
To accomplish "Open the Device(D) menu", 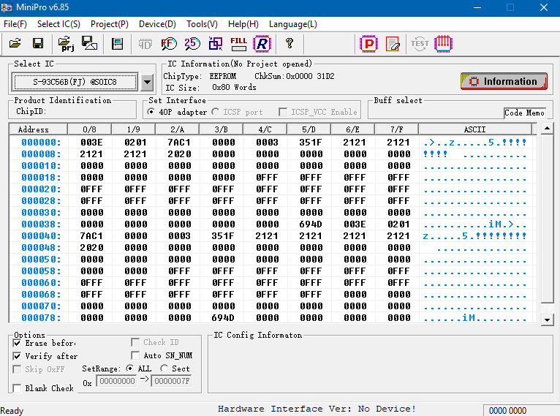I will pos(157,24).
